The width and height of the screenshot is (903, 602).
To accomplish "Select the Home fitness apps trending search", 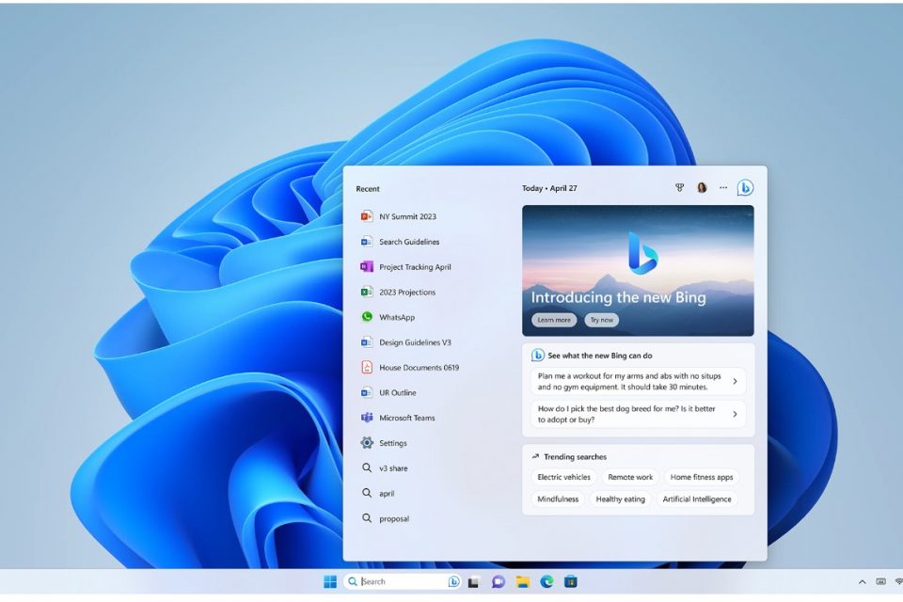I will pos(702,477).
